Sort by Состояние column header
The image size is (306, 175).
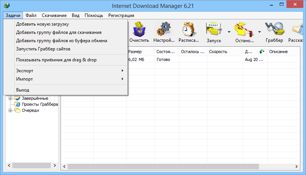[x=167, y=52]
